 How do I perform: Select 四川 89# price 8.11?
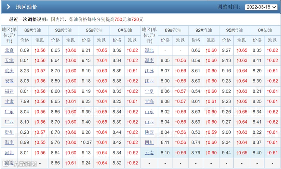[165, 142]
